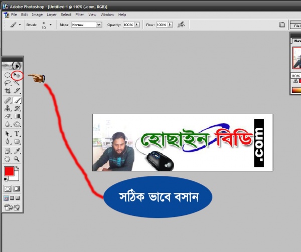Open the Brush size preset dropdown arrow

[51, 25]
